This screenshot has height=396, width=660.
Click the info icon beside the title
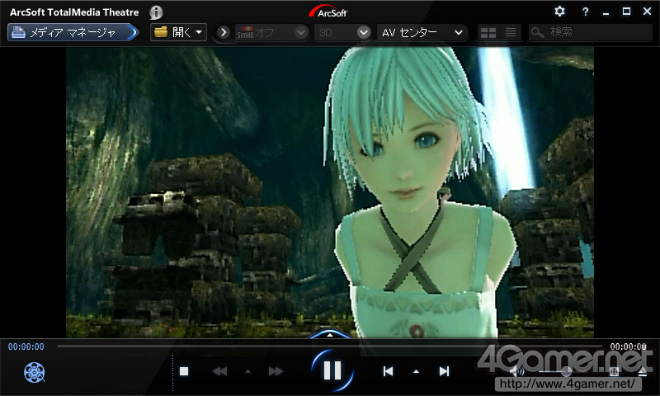[x=156, y=12]
